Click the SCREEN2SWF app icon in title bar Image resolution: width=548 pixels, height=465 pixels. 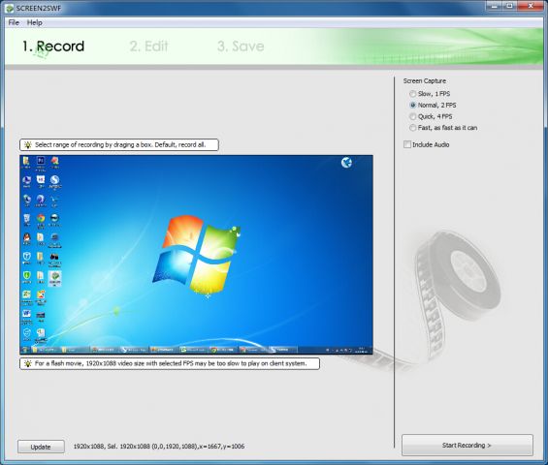coord(10,8)
